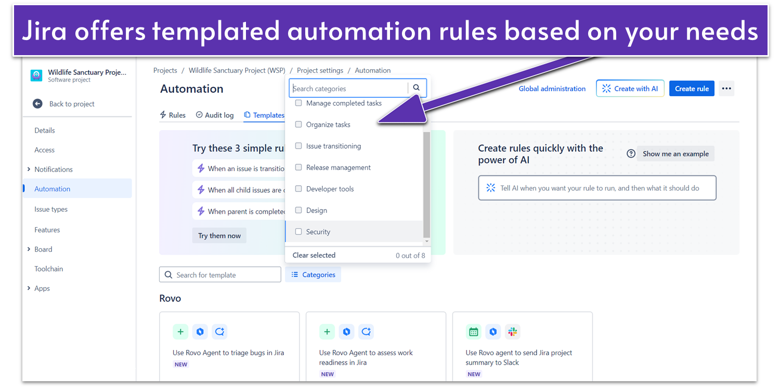Click the help question mark icon
The width and height of the screenshot is (780, 388).
tap(631, 153)
